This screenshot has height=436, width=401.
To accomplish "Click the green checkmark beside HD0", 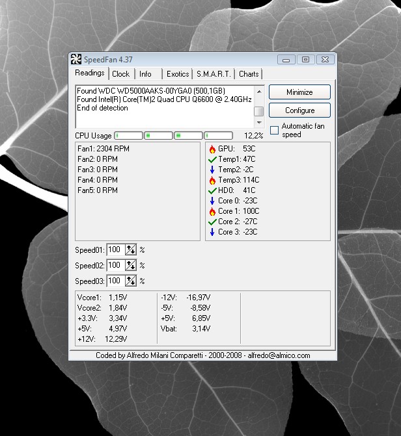I will click(212, 191).
